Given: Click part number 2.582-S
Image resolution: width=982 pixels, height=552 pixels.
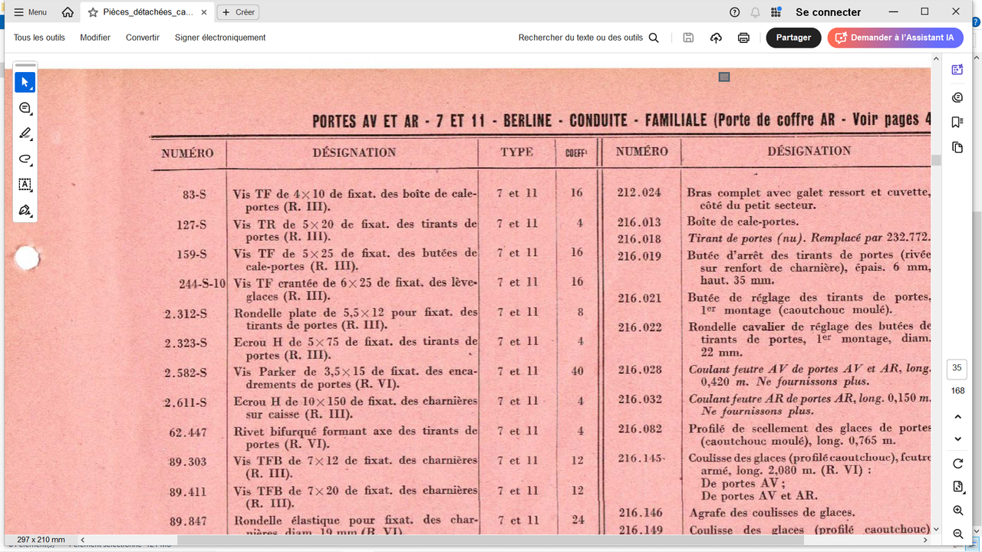Looking at the screenshot, I should 186,373.
